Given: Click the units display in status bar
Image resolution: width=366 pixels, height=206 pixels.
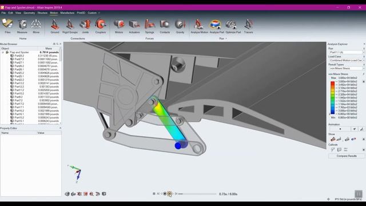Looking at the screenshot, I should [348, 199].
